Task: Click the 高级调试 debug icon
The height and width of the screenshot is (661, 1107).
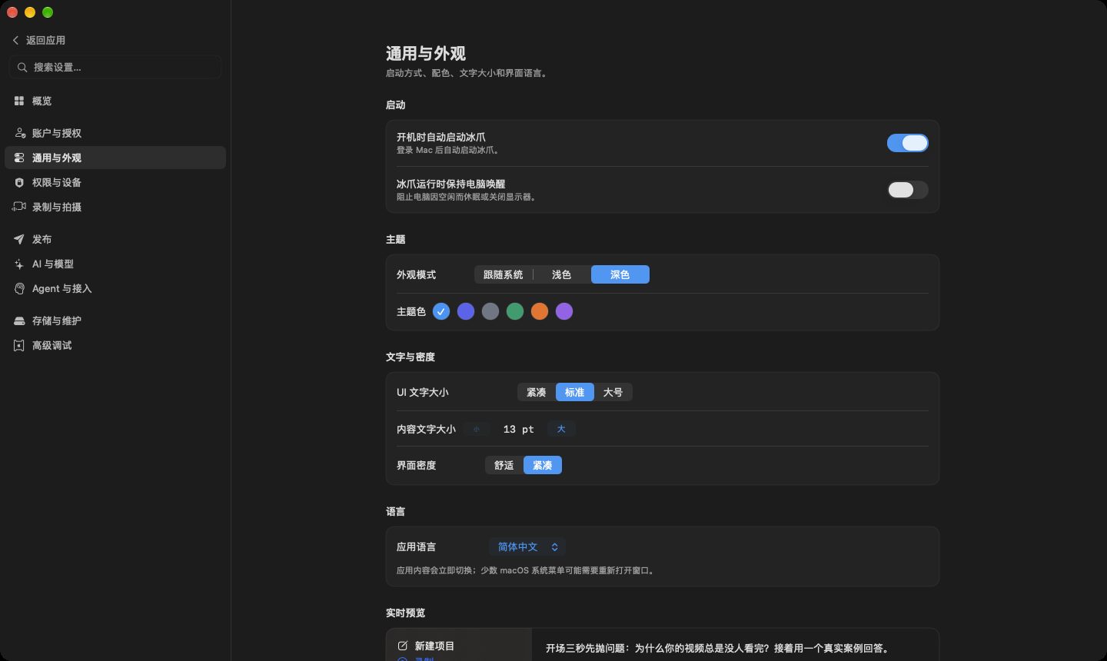Action: (x=19, y=345)
